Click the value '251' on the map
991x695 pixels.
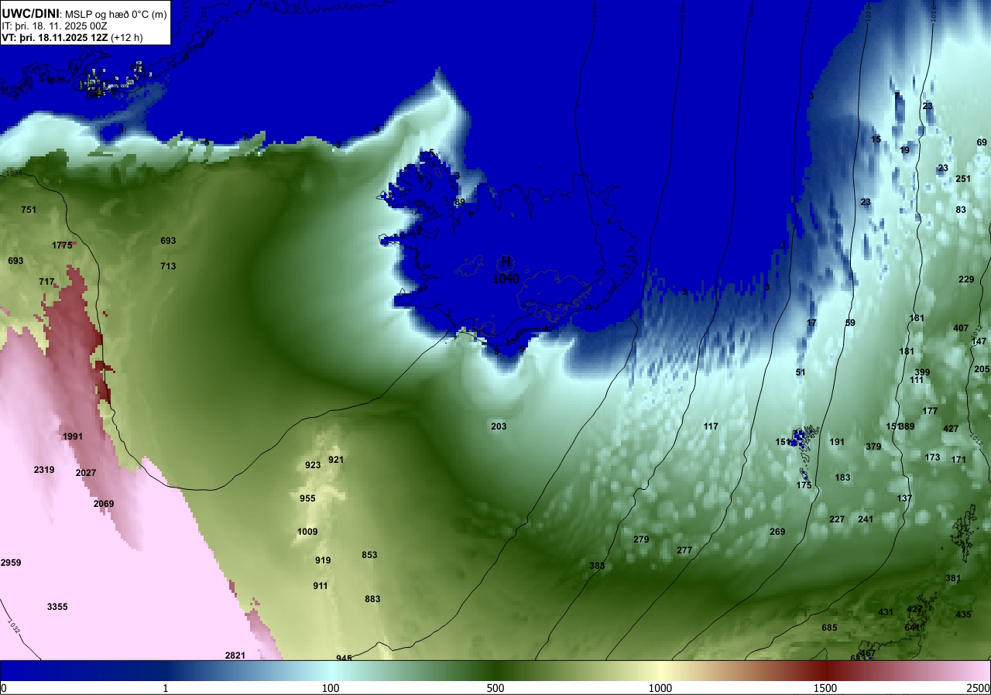[963, 179]
